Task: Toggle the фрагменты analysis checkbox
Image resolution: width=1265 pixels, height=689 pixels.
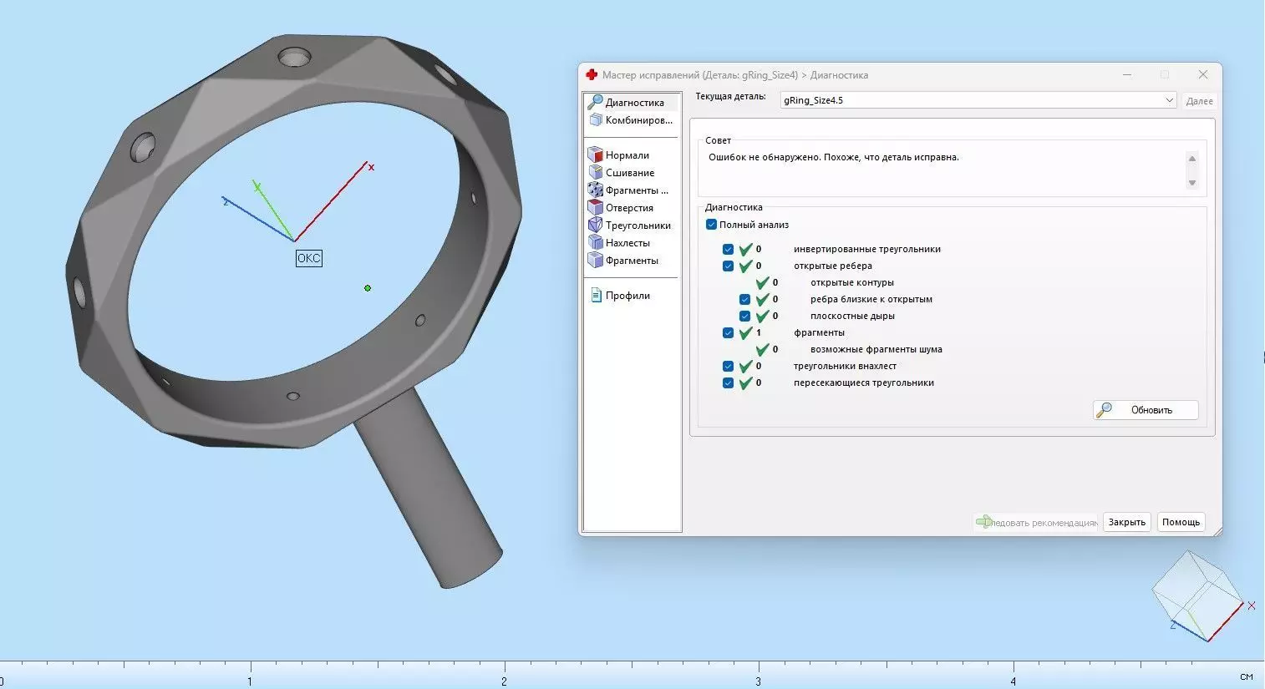Action: [x=729, y=333]
